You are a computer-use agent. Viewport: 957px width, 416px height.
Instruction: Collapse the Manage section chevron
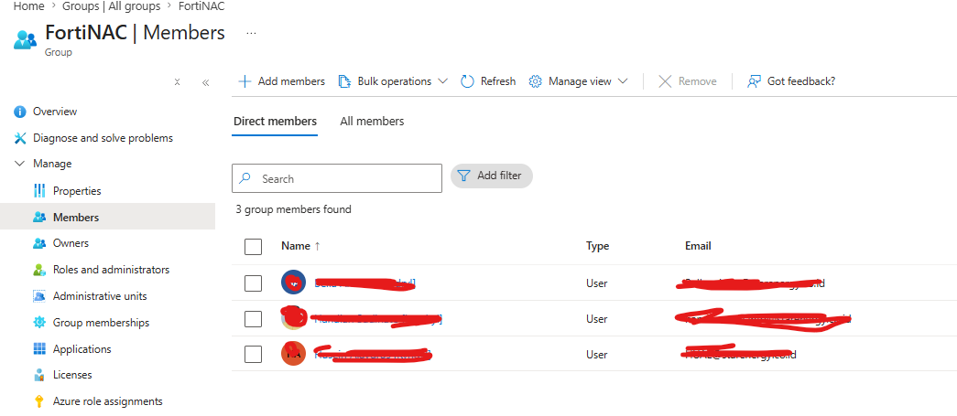point(20,164)
